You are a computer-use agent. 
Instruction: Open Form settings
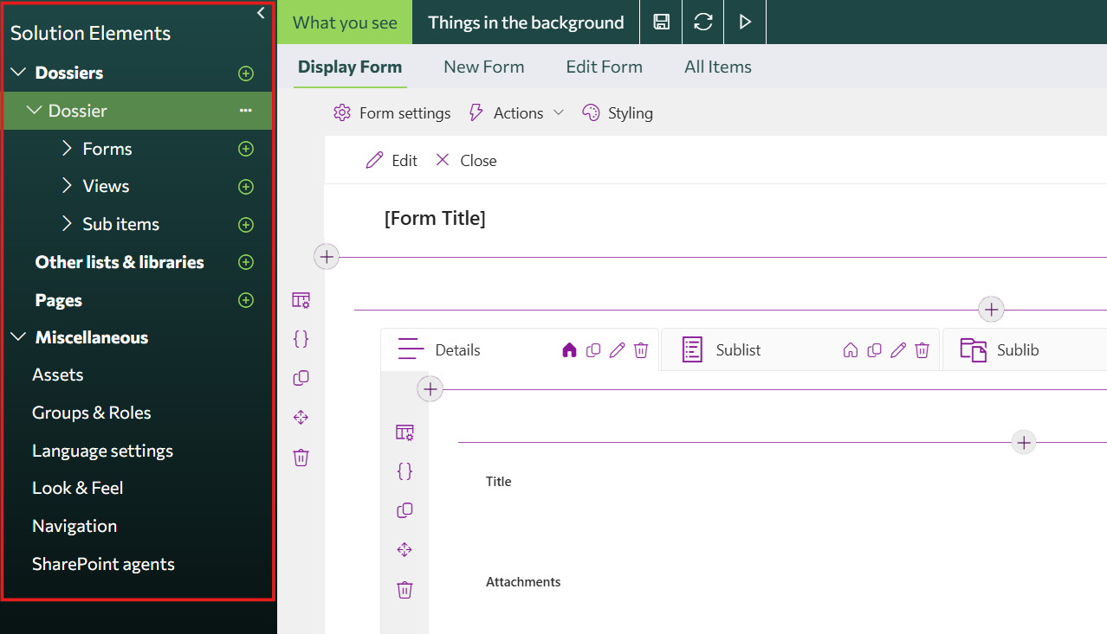point(392,113)
